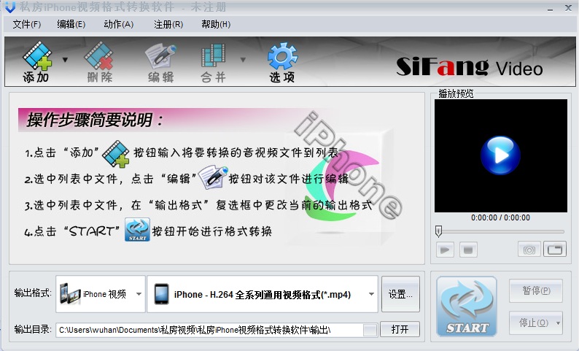Click the 暂停(P) button
The image size is (579, 351).
click(x=536, y=290)
